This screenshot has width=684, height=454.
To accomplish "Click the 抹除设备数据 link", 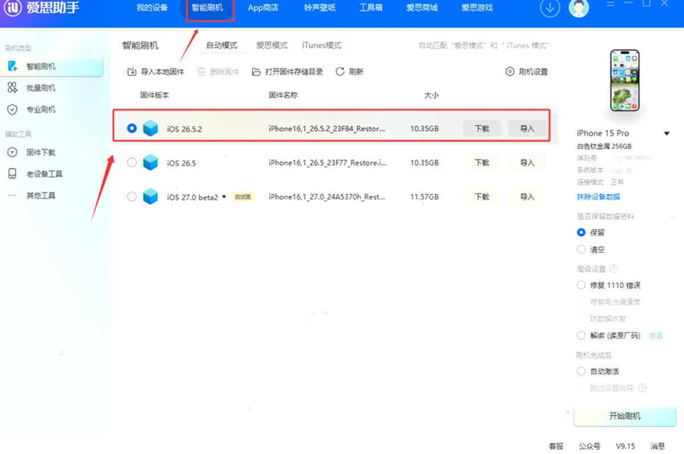I will 598,197.
